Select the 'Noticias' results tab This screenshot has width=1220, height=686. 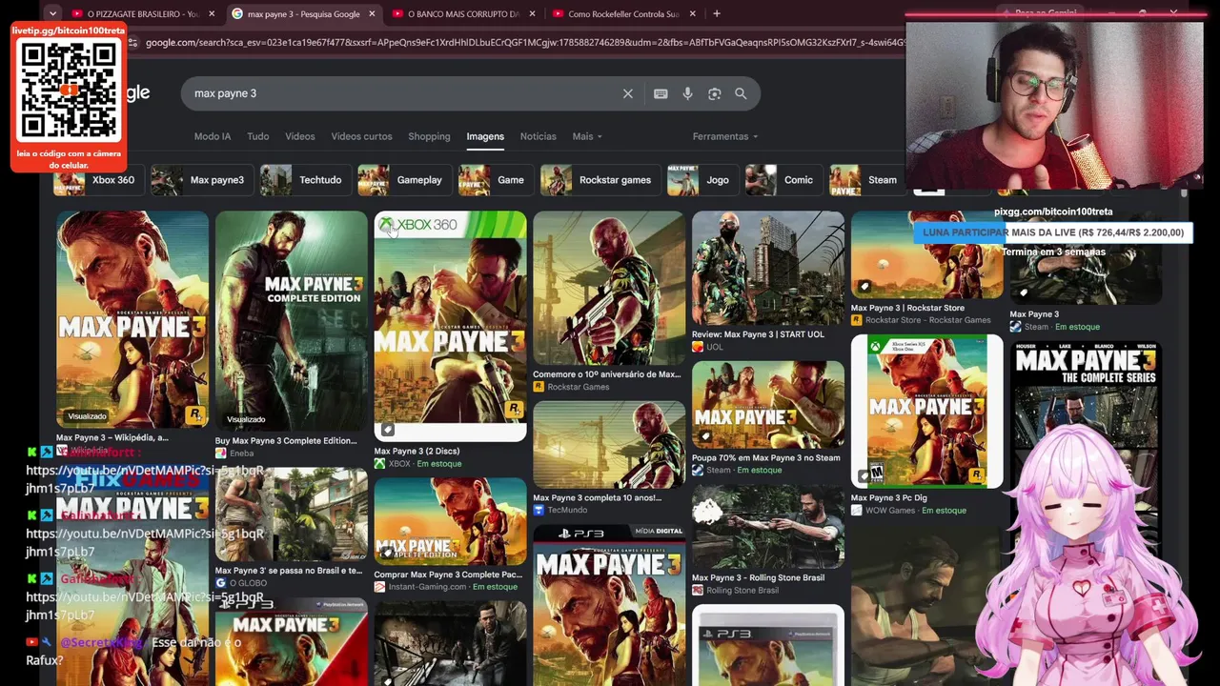539,136
